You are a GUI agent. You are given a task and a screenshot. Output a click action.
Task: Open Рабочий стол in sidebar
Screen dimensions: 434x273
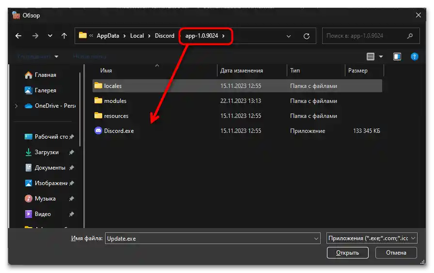(46, 137)
